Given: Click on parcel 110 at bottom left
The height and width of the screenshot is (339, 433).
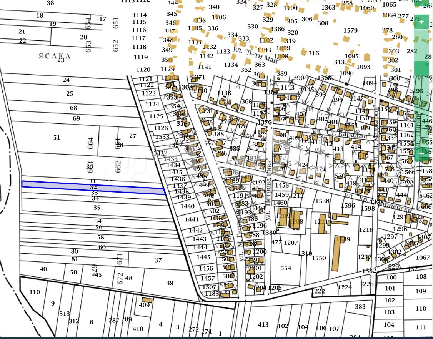Looking at the screenshot, I should (x=35, y=292).
